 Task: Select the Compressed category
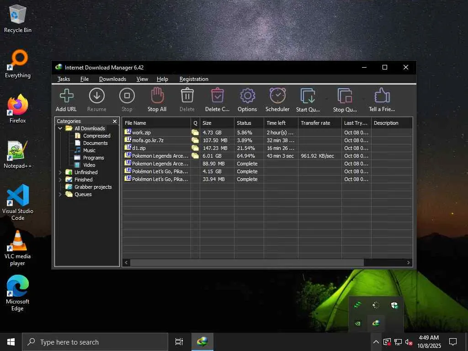point(96,136)
